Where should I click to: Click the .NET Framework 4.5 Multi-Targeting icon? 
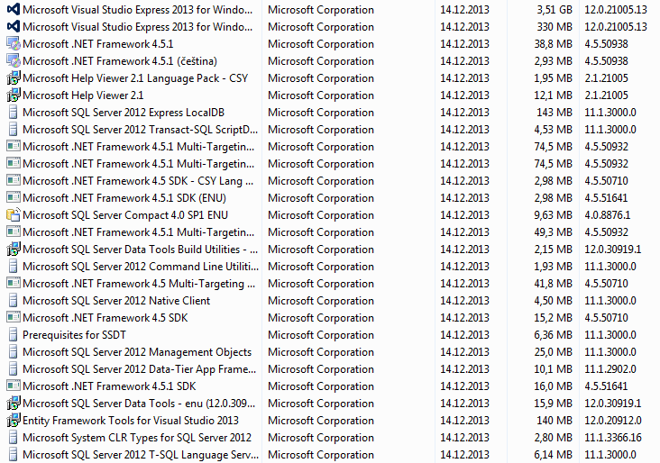[x=13, y=284]
